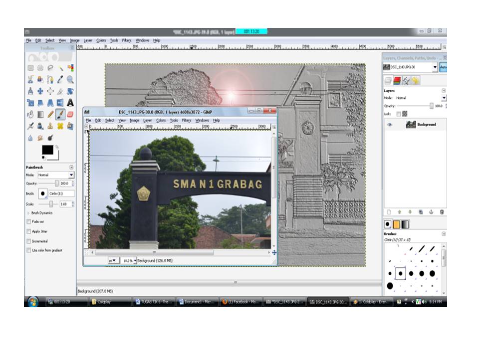This screenshot has height=359, width=479.
Task: Click the Circle (11) brush name field
Action: pyautogui.click(x=61, y=193)
